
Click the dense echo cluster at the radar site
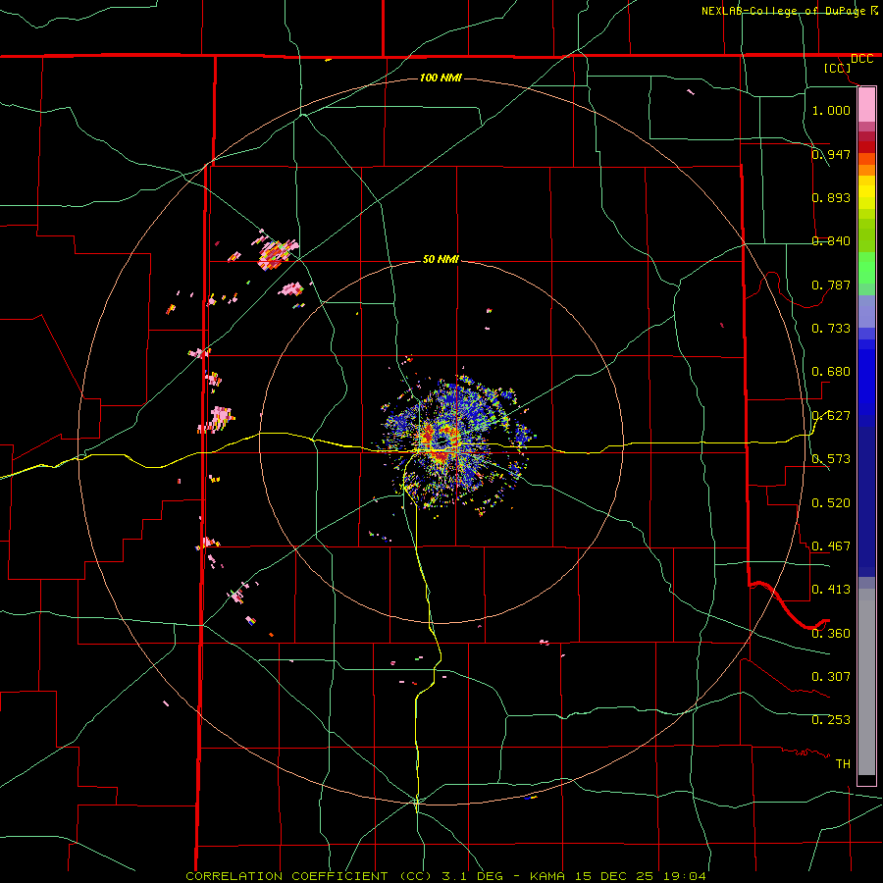(457, 444)
